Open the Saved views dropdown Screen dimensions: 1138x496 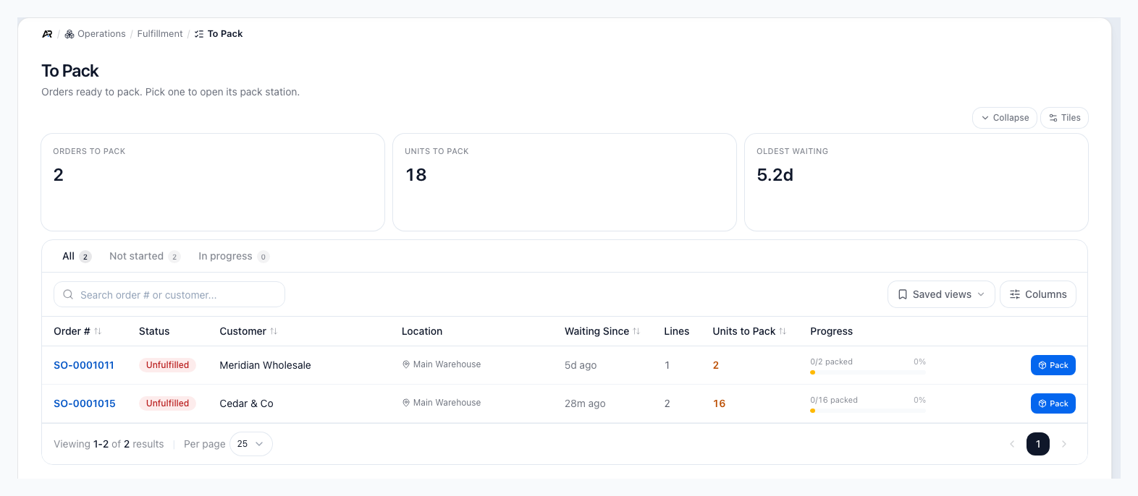point(941,294)
